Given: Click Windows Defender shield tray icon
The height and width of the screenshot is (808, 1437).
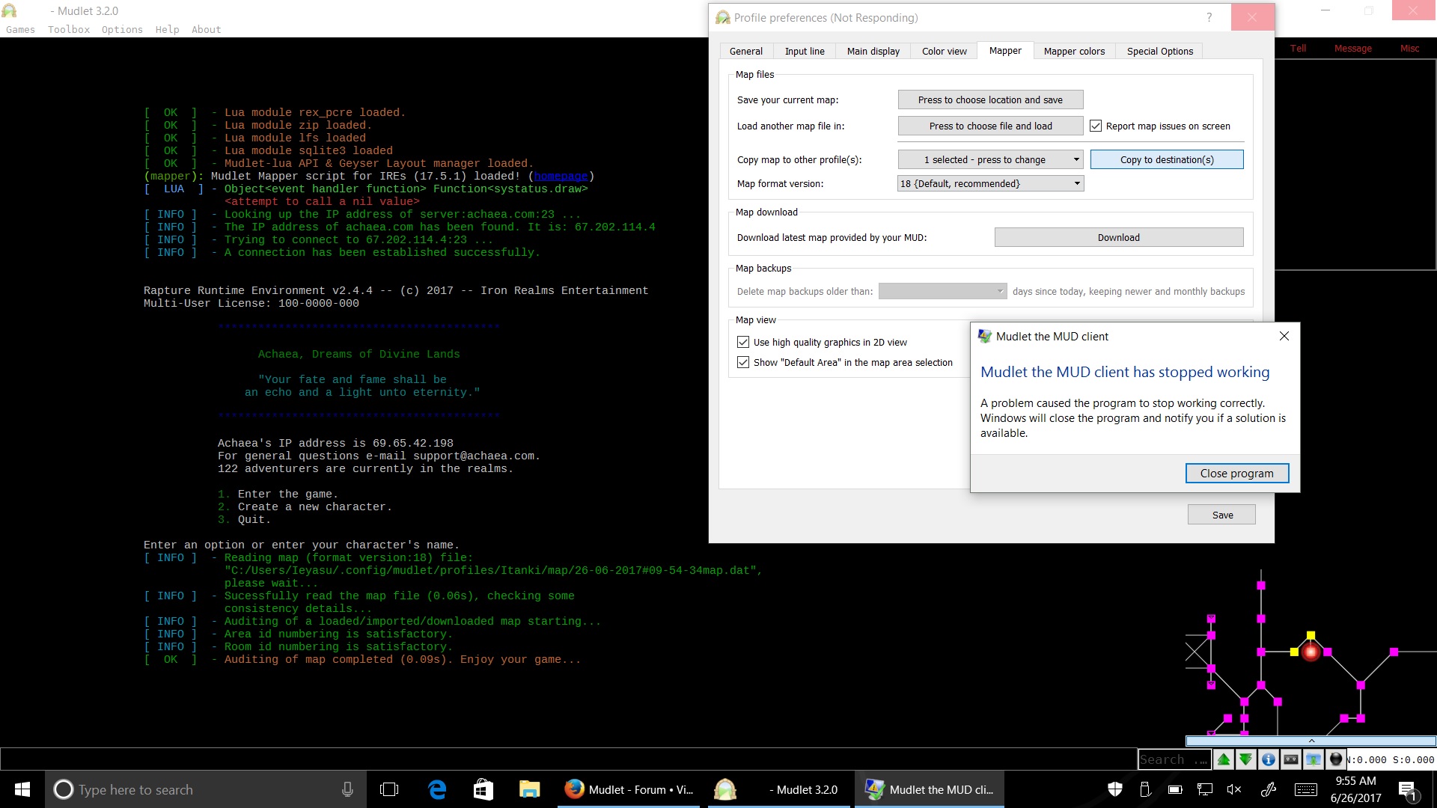Looking at the screenshot, I should click(1115, 789).
